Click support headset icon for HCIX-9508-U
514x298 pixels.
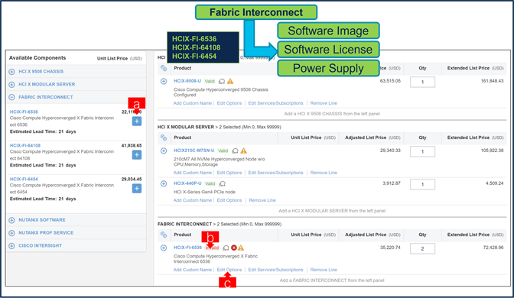[222, 81]
